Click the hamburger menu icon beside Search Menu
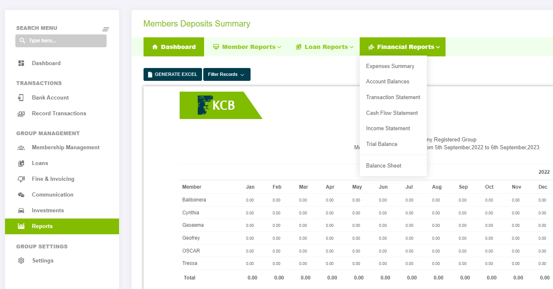Screen dimensions: 553x289 [106, 29]
